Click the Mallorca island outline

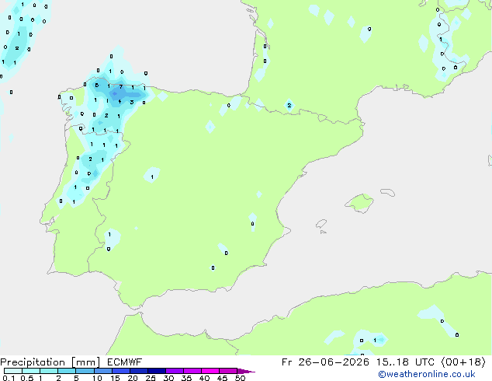click(x=359, y=203)
